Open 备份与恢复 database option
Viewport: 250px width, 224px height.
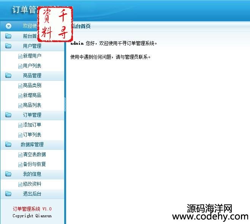point(34,164)
